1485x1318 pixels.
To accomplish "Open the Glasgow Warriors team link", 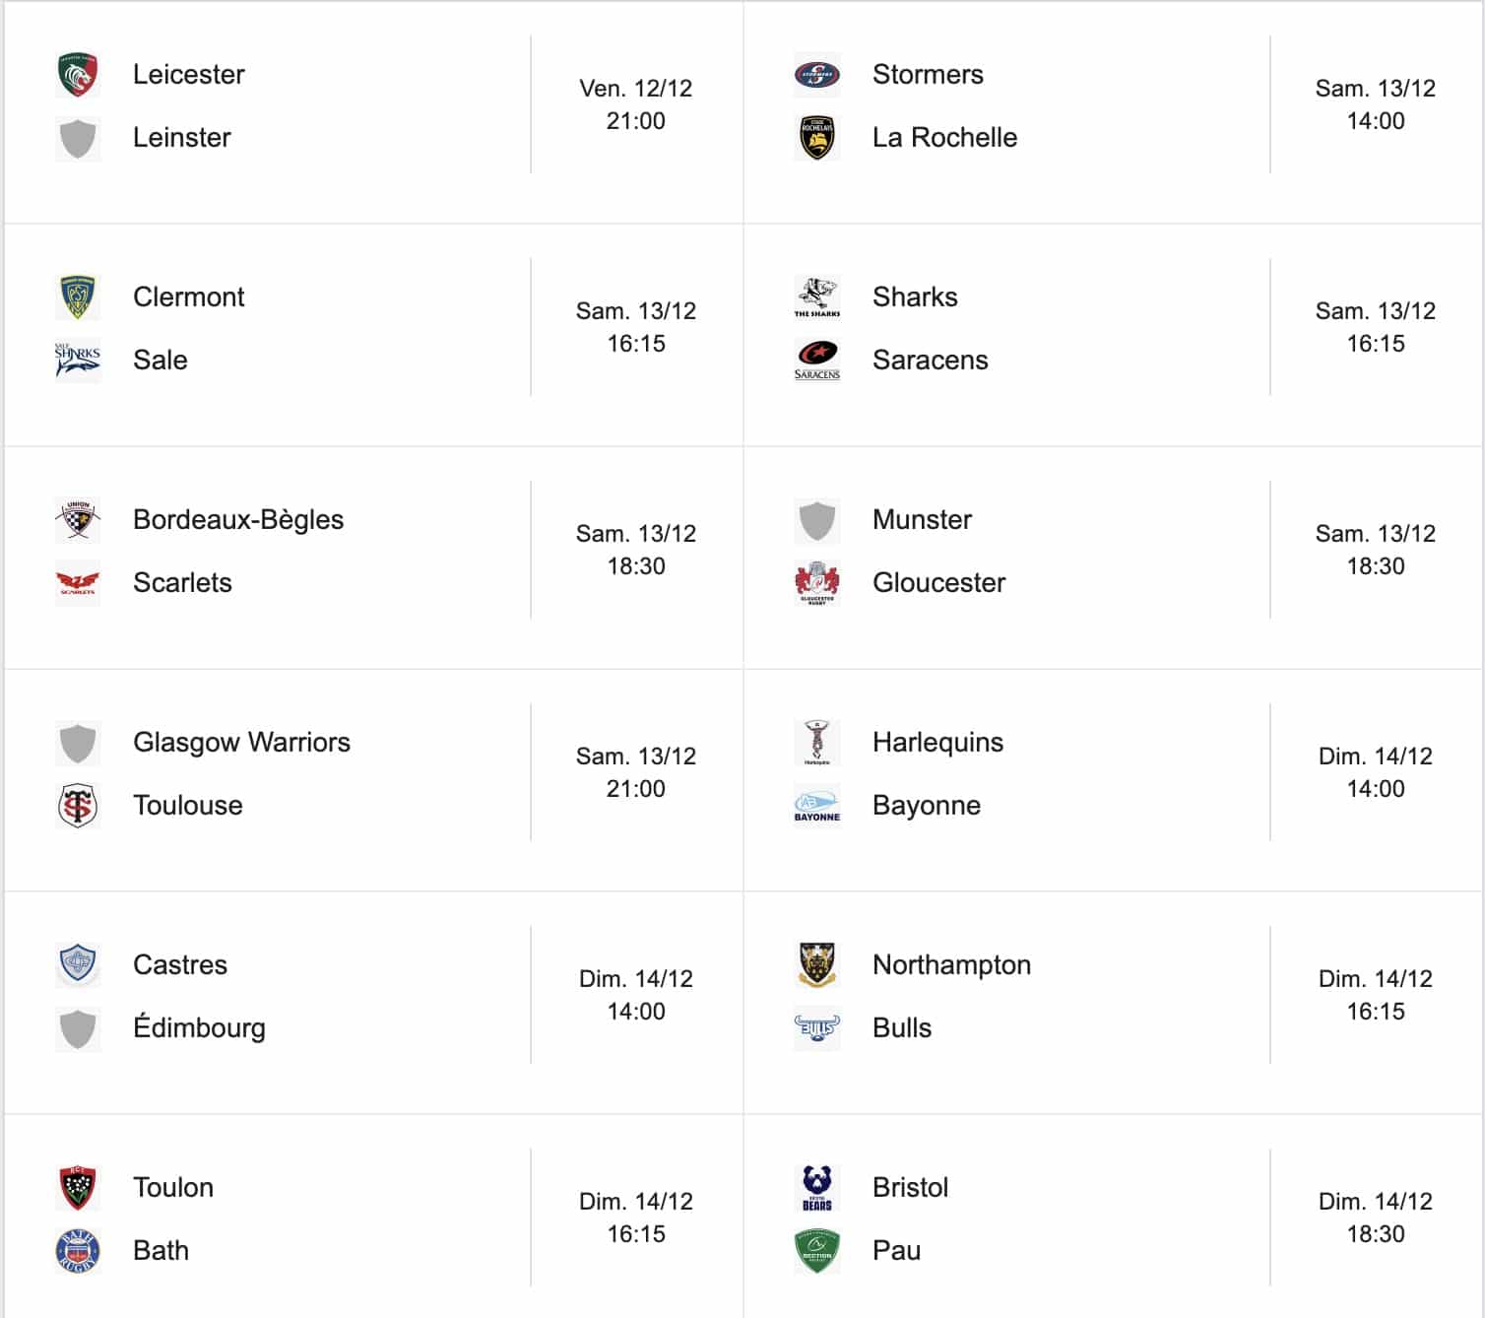I will click(x=241, y=743).
